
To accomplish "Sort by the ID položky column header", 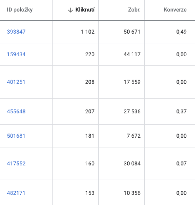I will point(20,10).
